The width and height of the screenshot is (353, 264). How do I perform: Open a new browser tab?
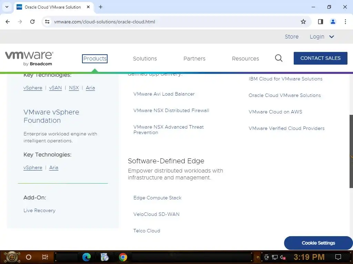pos(101,7)
